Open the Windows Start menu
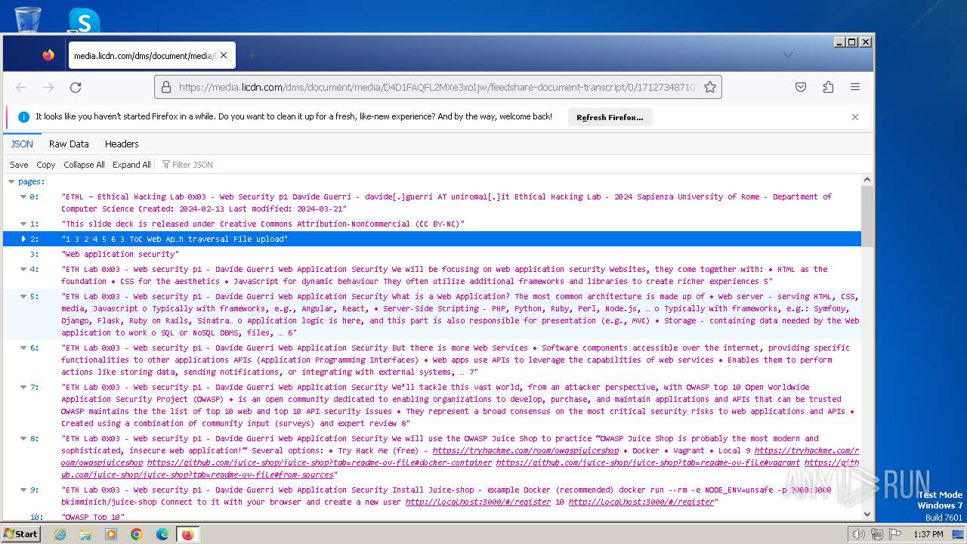The height and width of the screenshot is (544, 967). (20, 533)
